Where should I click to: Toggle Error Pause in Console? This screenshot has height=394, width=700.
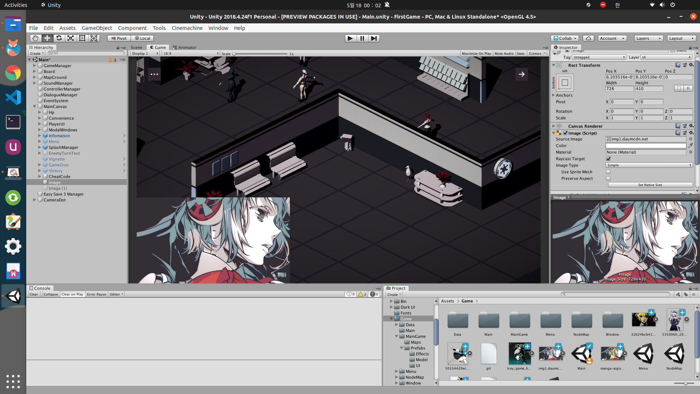pyautogui.click(x=96, y=294)
